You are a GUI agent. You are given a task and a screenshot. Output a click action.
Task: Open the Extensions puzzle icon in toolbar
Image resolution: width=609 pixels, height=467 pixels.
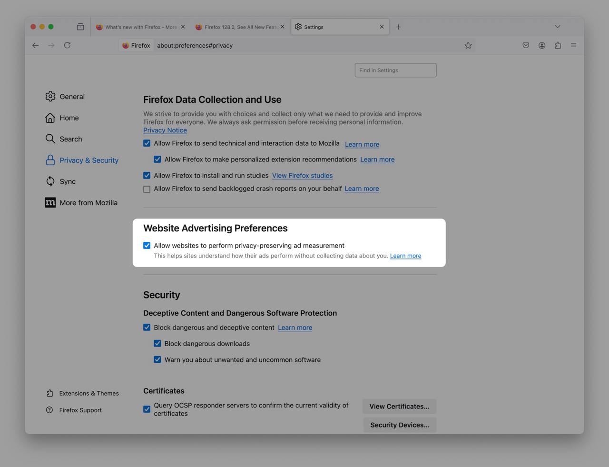[x=558, y=45]
